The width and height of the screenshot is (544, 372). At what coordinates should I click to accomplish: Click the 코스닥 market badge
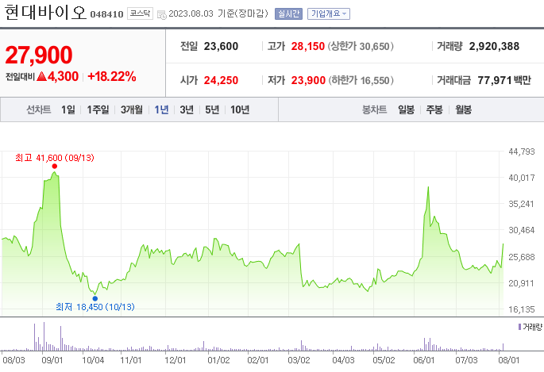pyautogui.click(x=140, y=13)
